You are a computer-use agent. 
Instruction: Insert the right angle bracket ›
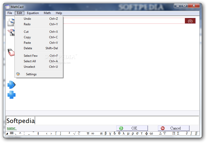tap(51, 133)
